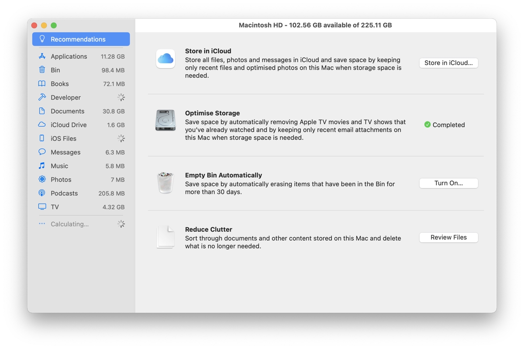The height and width of the screenshot is (349, 524).
Task: Click the Store in iCloud heading
Action: [208, 51]
